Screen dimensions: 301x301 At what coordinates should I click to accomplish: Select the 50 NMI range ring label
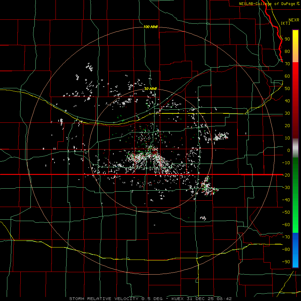[150, 89]
